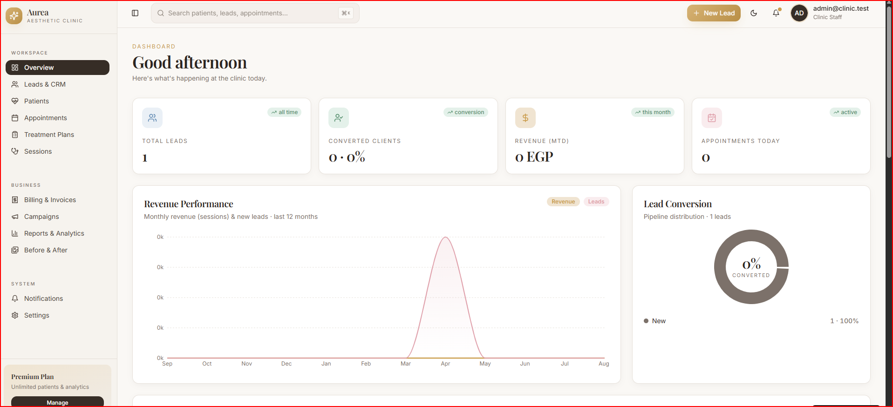This screenshot has height=407, width=893.
Task: Go to Overview in the sidebar
Action: point(57,68)
